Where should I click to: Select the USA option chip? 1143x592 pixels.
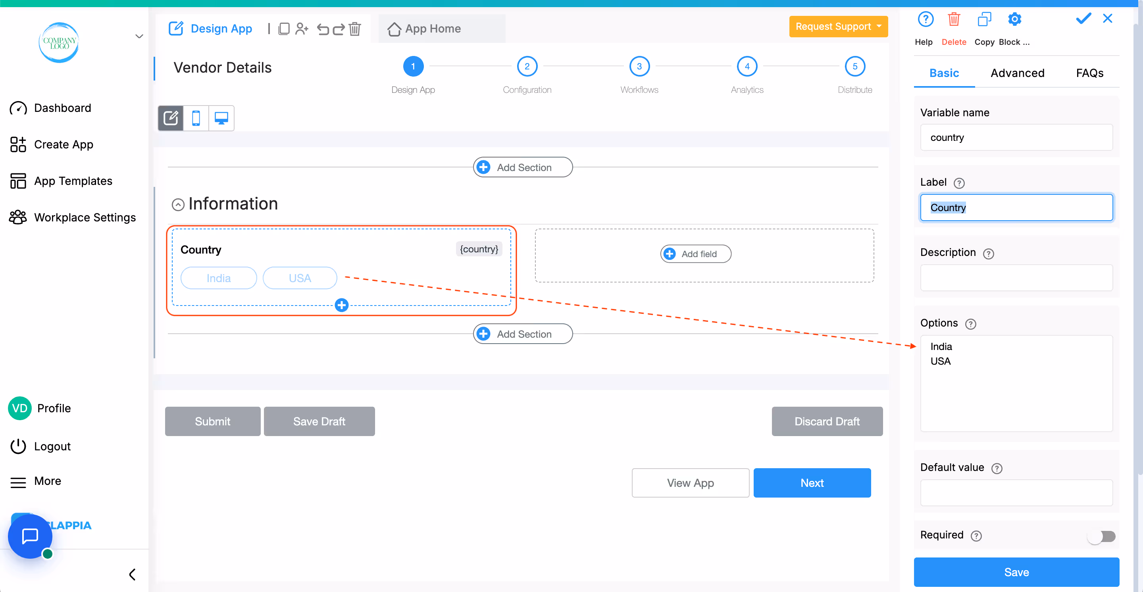tap(300, 278)
